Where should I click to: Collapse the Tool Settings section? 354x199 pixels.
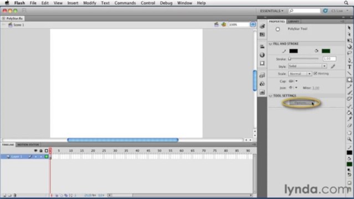(x=270, y=96)
